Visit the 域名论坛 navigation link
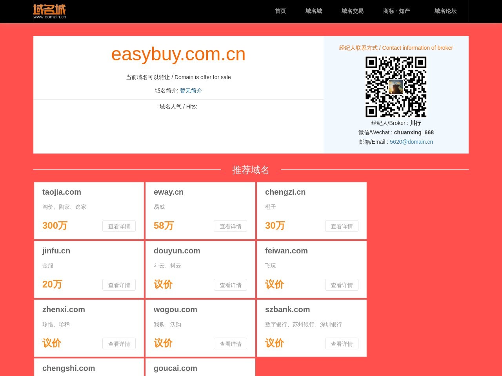This screenshot has width=502, height=376. coord(445,11)
